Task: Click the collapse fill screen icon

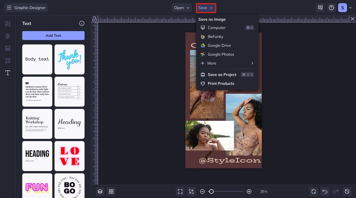Action: 192,192
